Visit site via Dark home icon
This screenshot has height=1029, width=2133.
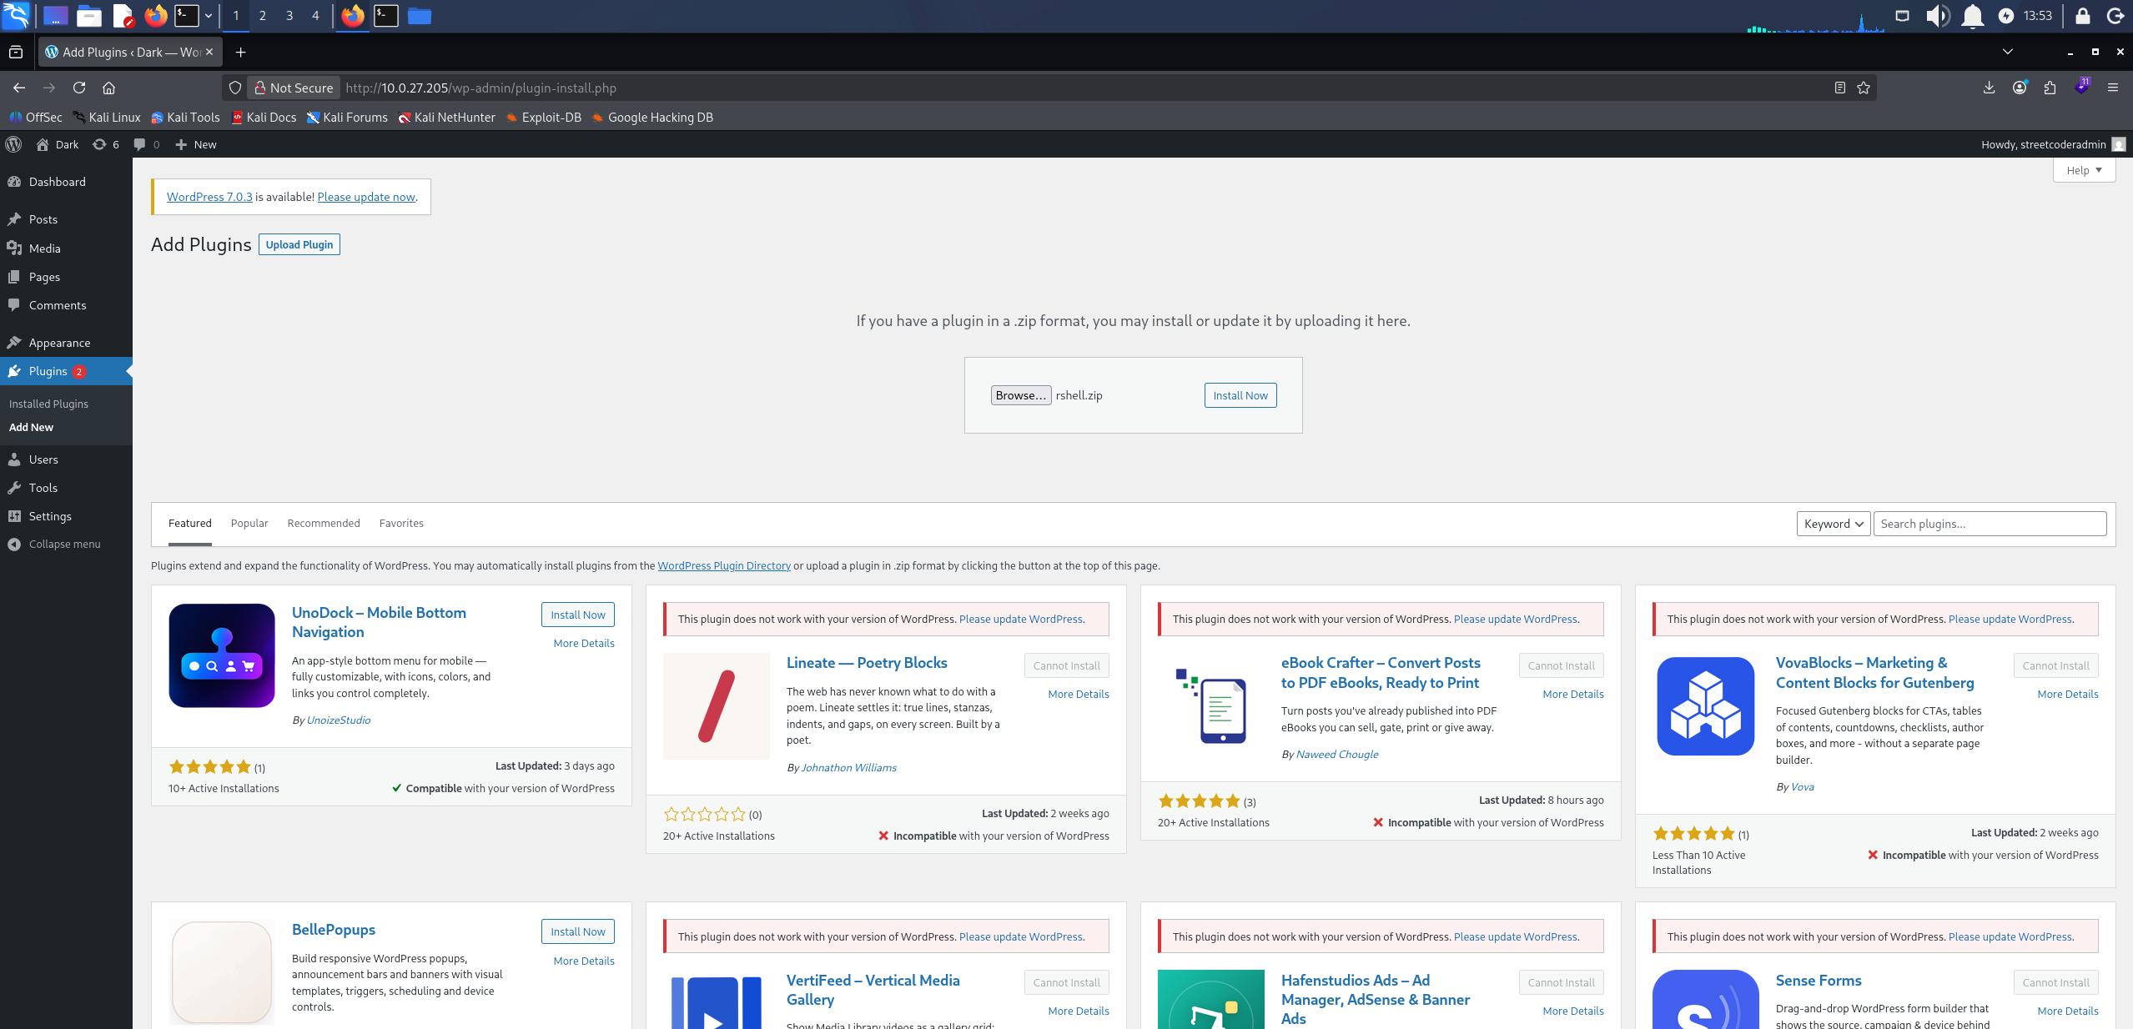tap(57, 144)
